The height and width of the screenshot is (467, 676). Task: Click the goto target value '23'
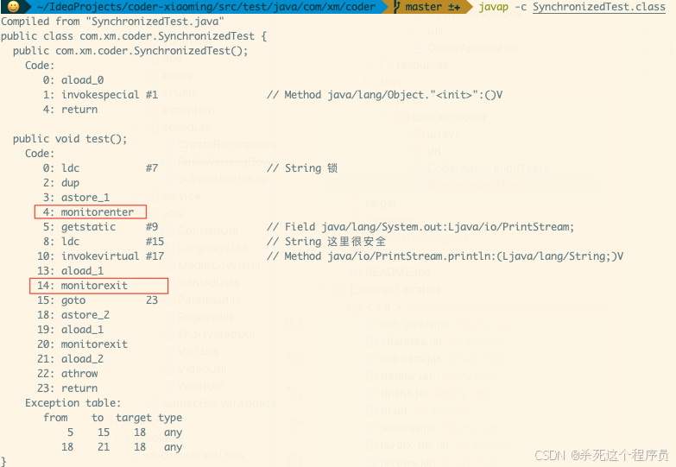(152, 300)
